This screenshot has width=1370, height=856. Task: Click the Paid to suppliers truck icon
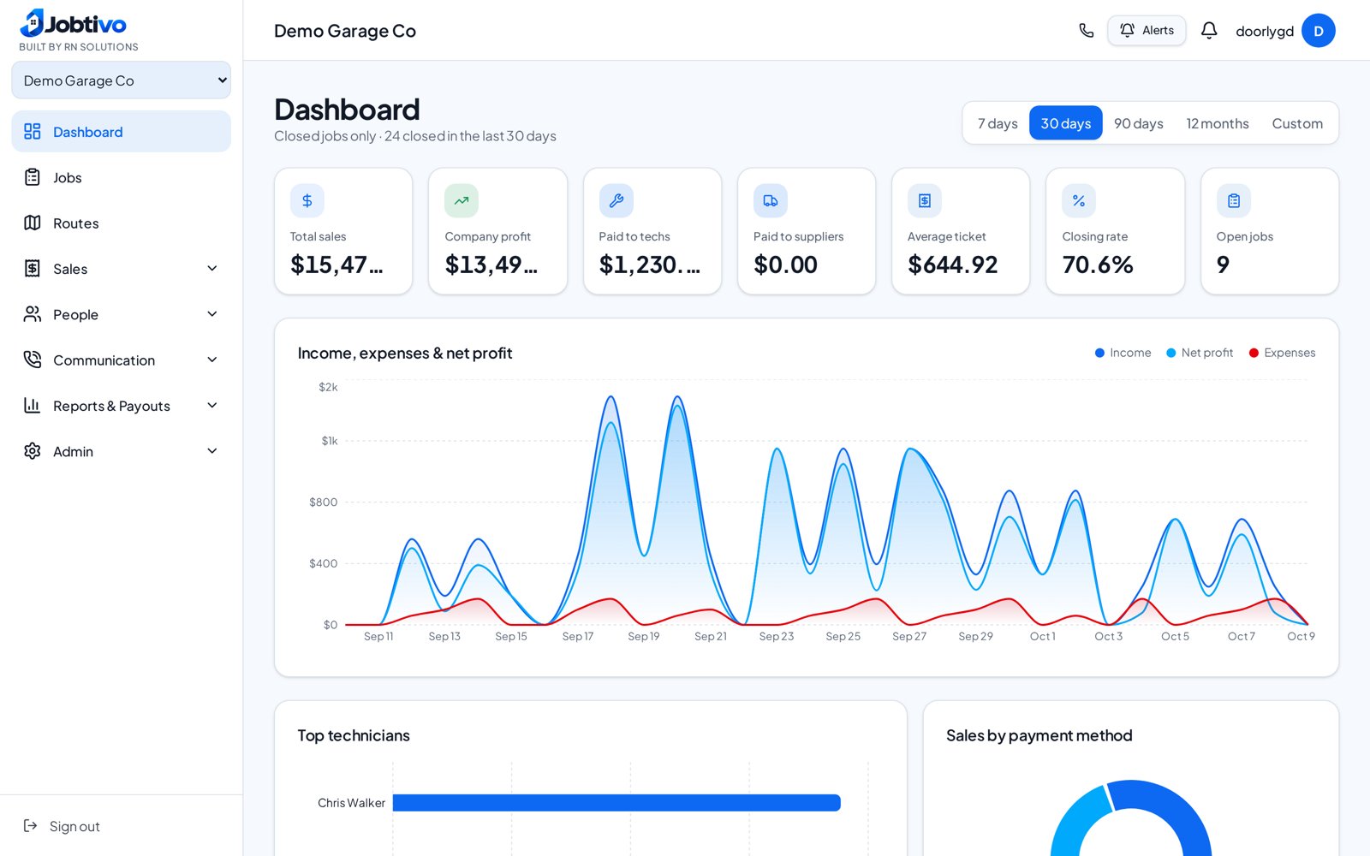[x=771, y=200]
